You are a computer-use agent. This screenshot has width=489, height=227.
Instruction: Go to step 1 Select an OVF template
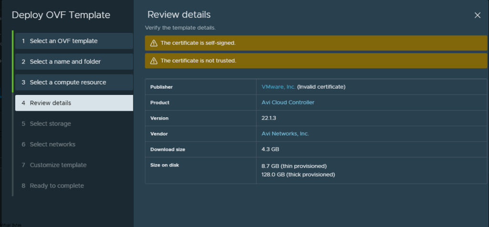point(74,41)
